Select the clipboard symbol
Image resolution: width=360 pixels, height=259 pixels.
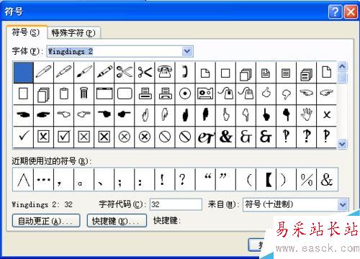64,94
